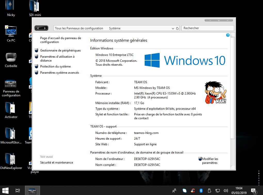Open help with the blue question mark
The image size is (263, 195).
228,35
